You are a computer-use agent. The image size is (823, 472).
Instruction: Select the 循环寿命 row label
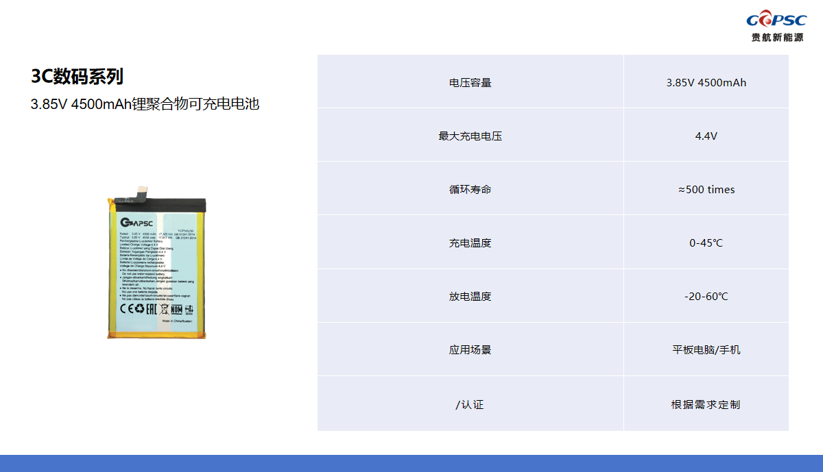pyautogui.click(x=470, y=190)
